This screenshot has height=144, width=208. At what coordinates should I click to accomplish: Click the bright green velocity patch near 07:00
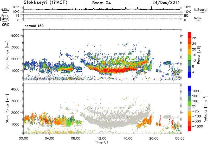(x=69, y=122)
